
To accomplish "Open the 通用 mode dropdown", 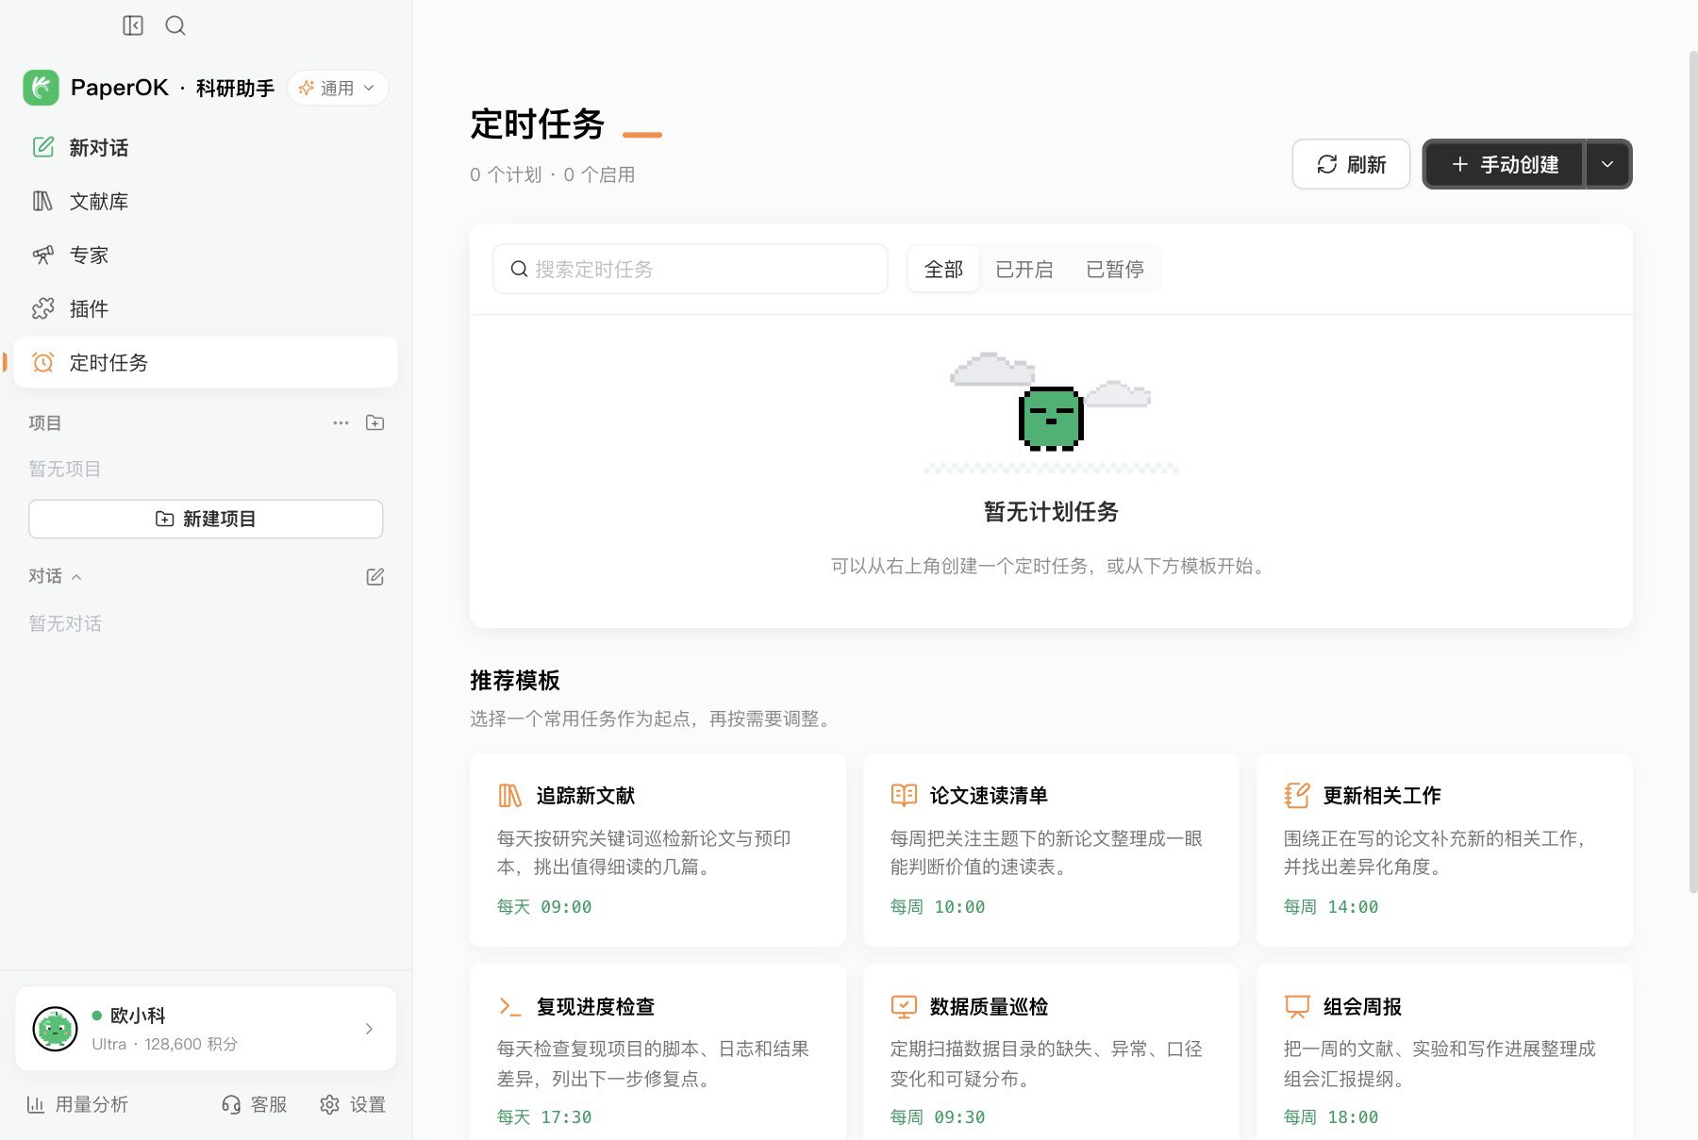I will coord(338,88).
